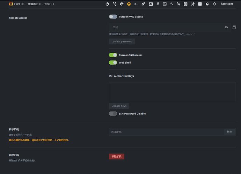Click the SSH Authorized Keys text area

(x=172, y=92)
